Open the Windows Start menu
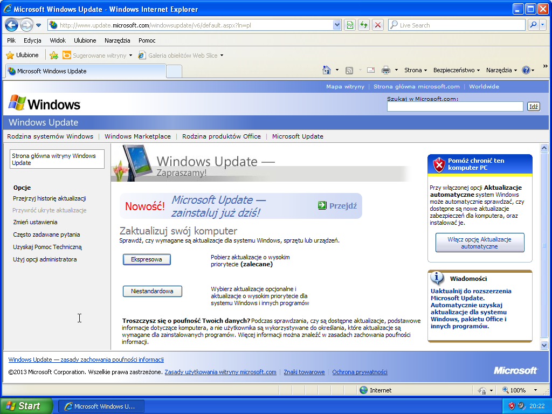Screen dimensions: 552x414 [26, 406]
